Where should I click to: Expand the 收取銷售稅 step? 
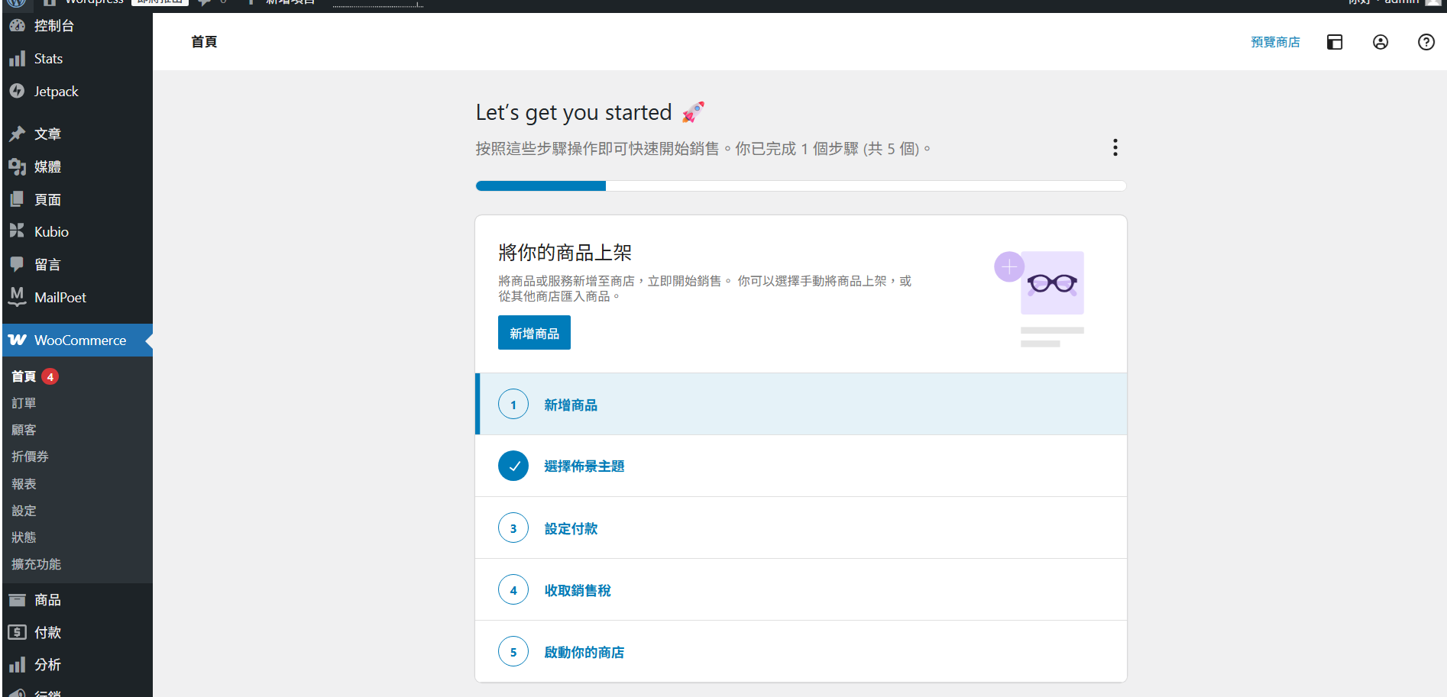[x=577, y=590]
